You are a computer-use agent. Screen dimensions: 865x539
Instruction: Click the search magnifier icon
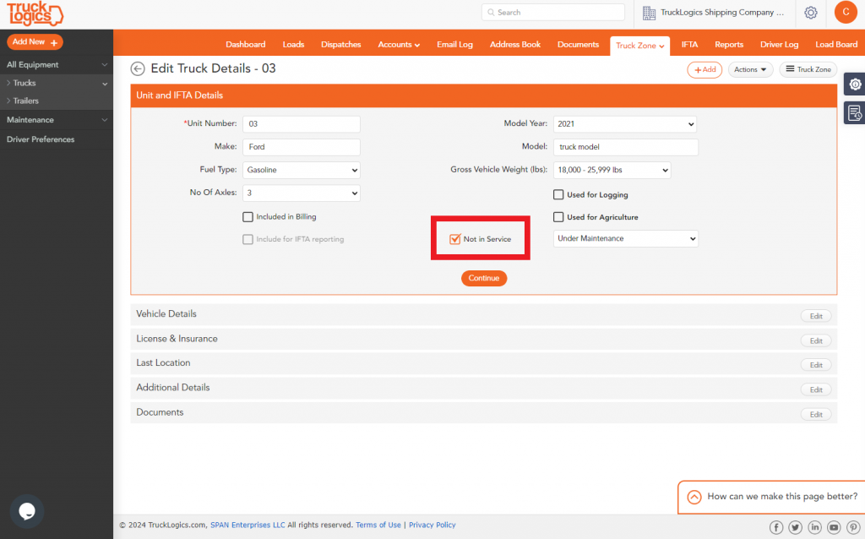pyautogui.click(x=491, y=12)
